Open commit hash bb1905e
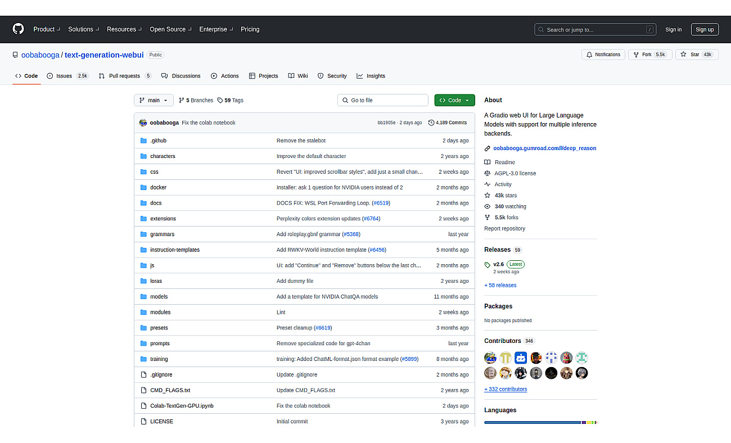Viewport: 731px width, 443px height. click(x=387, y=123)
